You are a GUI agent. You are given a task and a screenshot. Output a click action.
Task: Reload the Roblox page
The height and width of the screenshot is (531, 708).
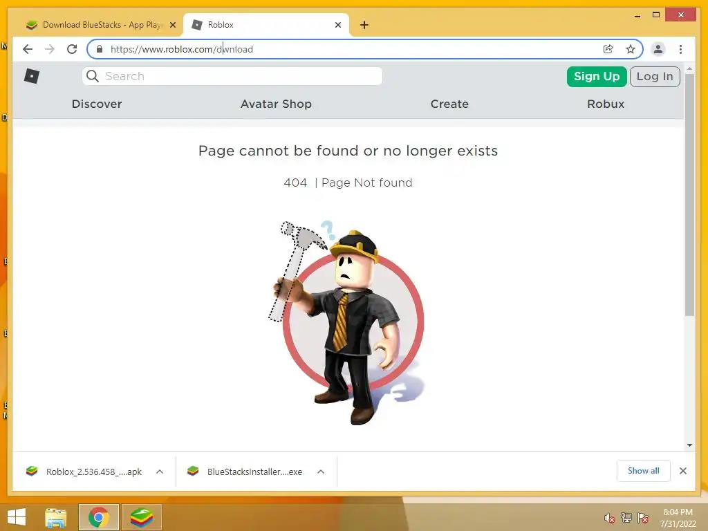pos(72,49)
